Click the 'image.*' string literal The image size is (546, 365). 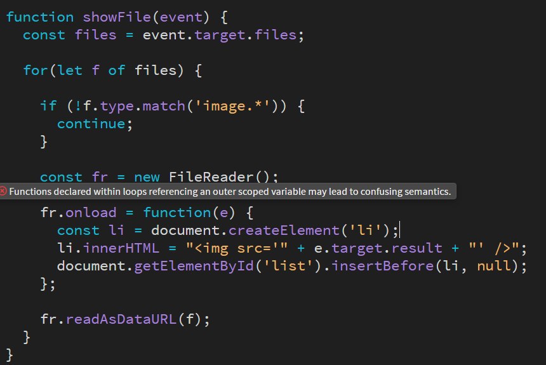click(232, 106)
